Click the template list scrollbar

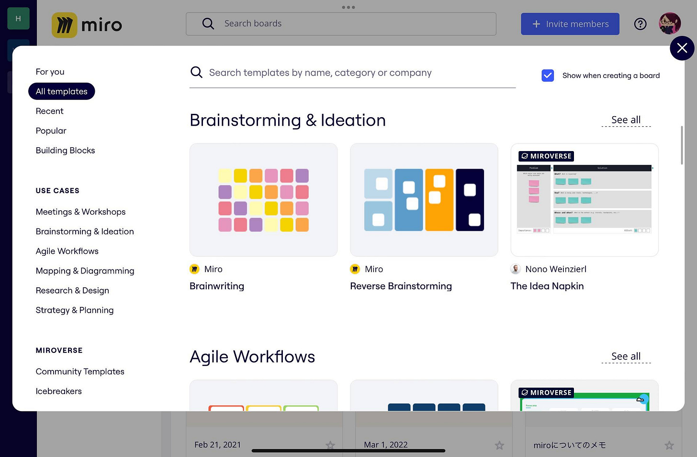point(682,145)
